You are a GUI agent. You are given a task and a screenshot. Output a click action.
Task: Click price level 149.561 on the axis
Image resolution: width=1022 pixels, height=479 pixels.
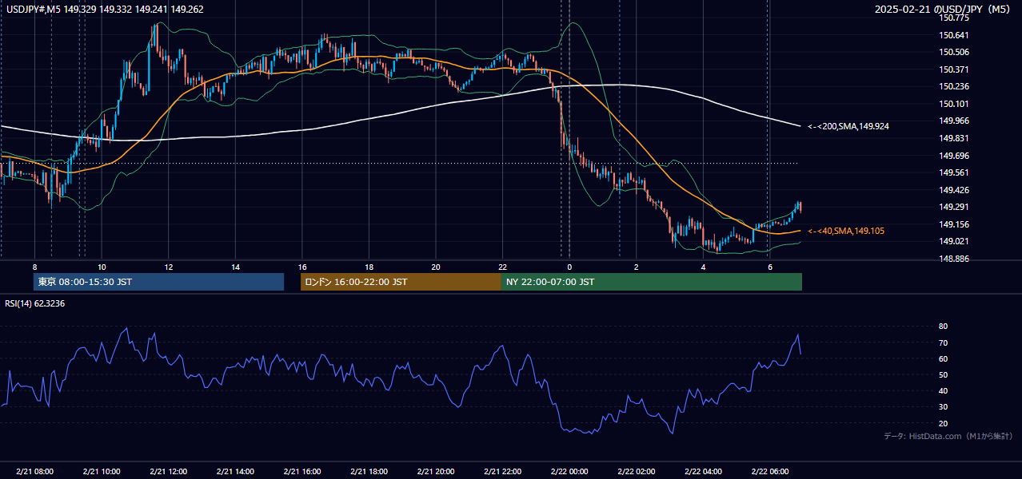[954, 172]
